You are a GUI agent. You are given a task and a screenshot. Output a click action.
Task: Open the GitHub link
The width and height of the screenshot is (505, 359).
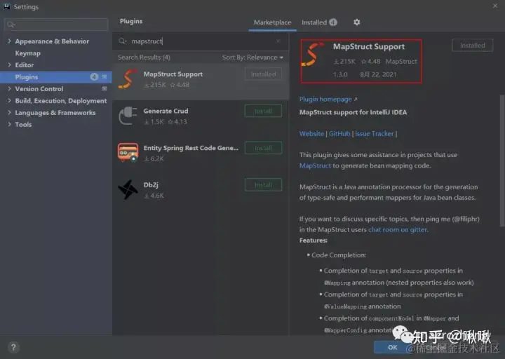339,133
